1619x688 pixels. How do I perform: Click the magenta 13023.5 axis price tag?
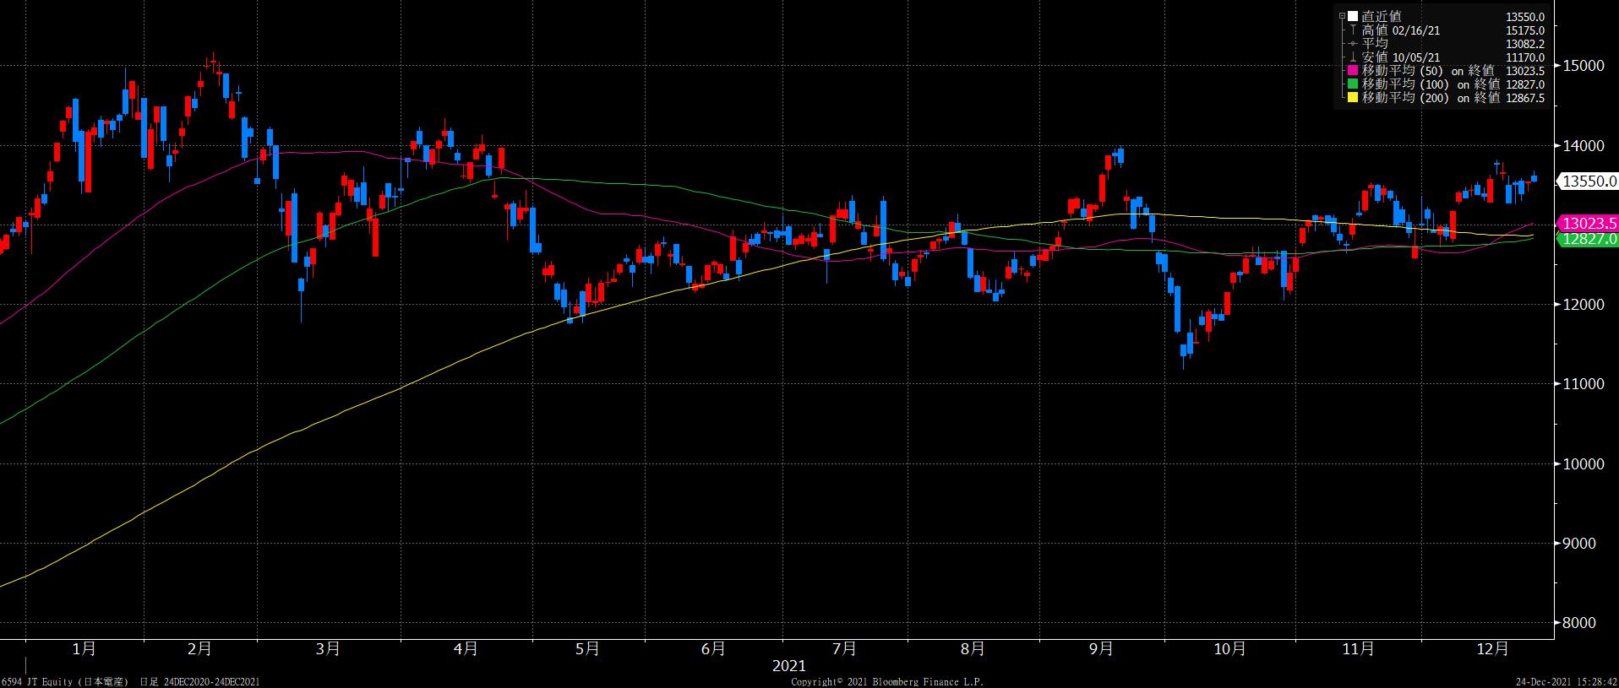(1587, 224)
